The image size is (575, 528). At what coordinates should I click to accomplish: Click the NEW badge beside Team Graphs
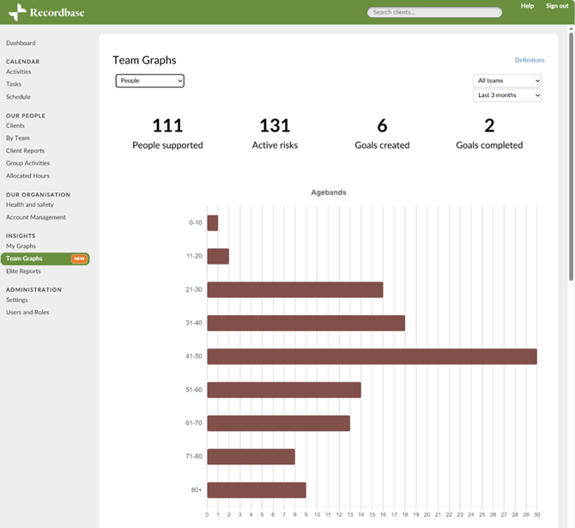79,258
